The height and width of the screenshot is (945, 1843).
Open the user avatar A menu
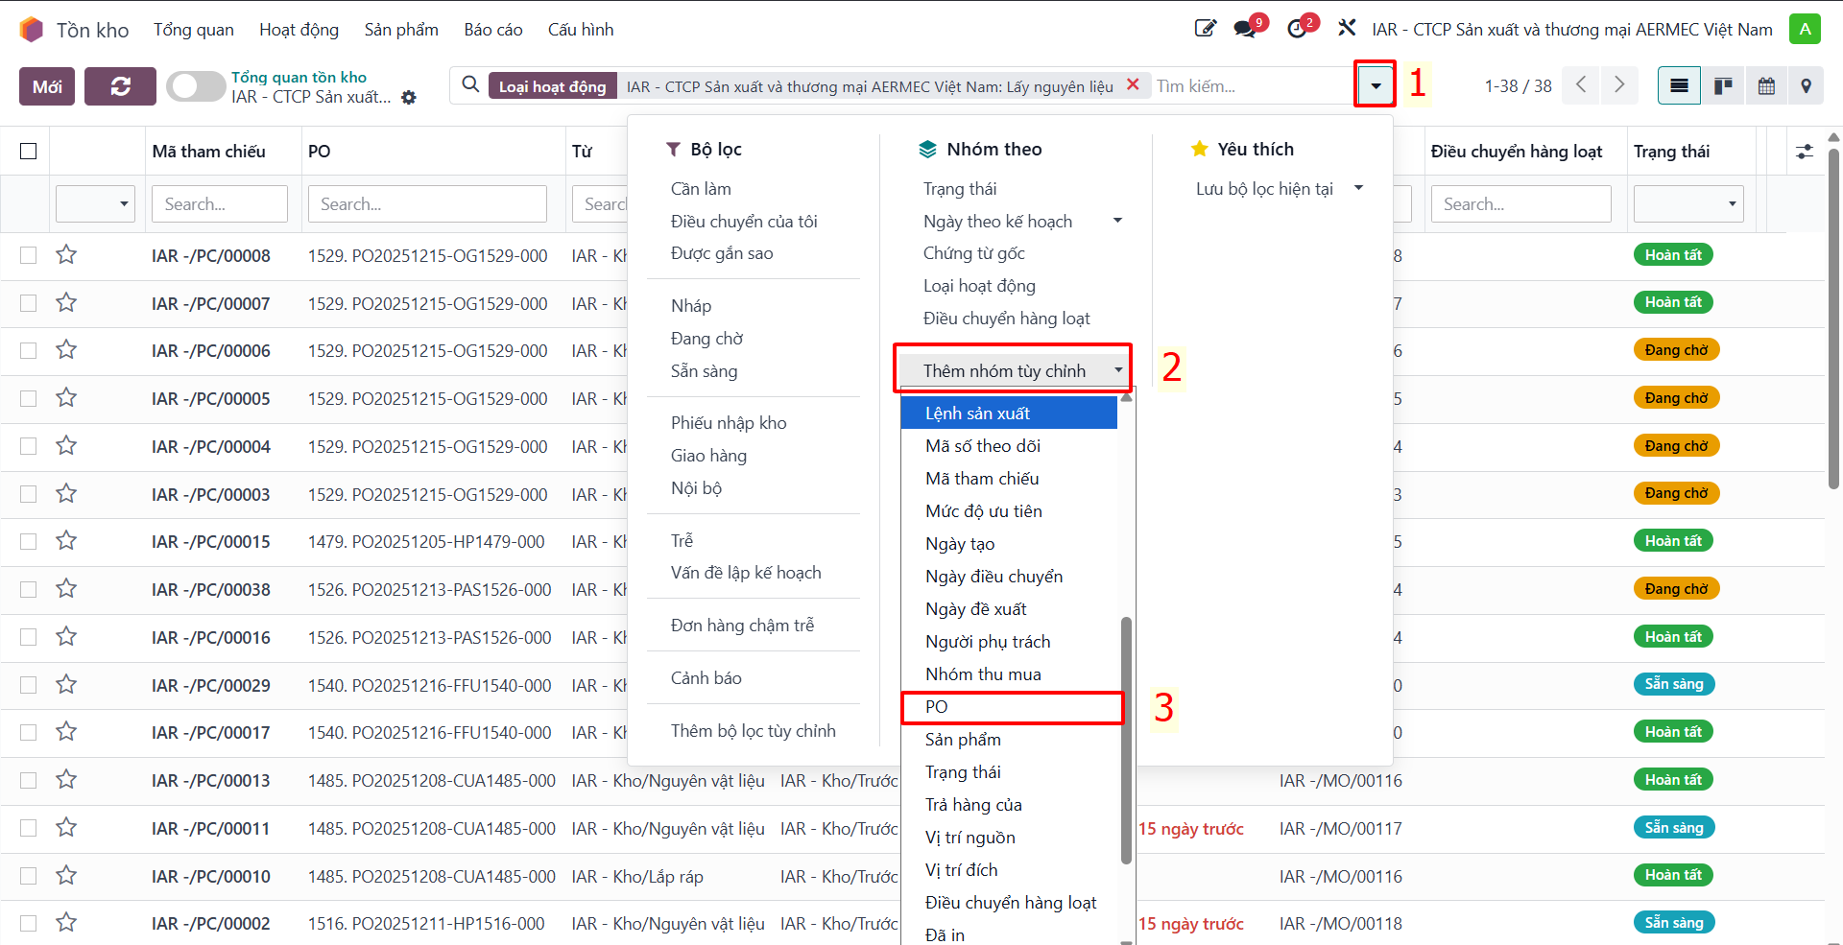click(1805, 29)
